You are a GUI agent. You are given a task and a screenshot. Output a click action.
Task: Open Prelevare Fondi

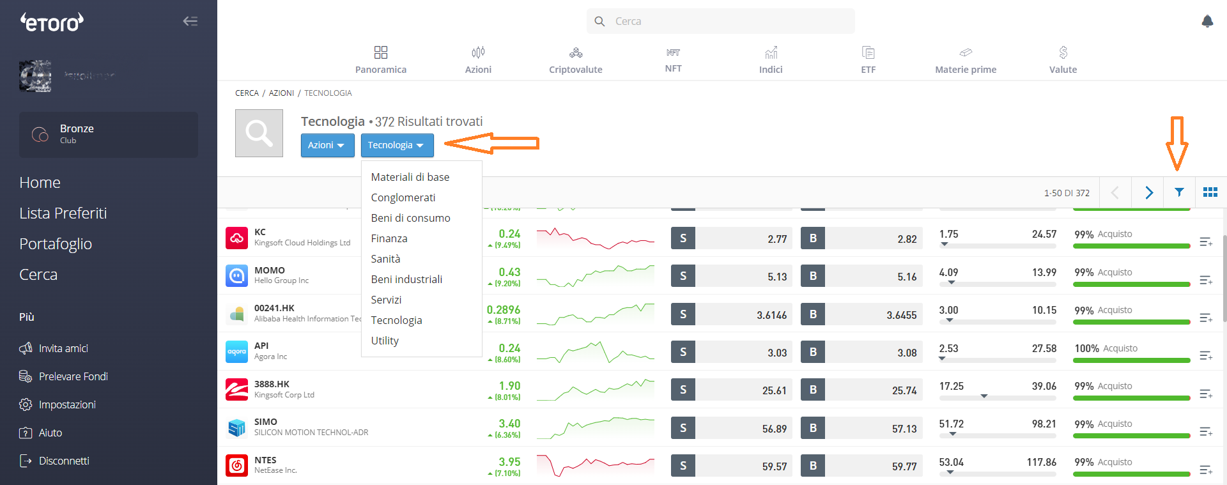point(63,376)
